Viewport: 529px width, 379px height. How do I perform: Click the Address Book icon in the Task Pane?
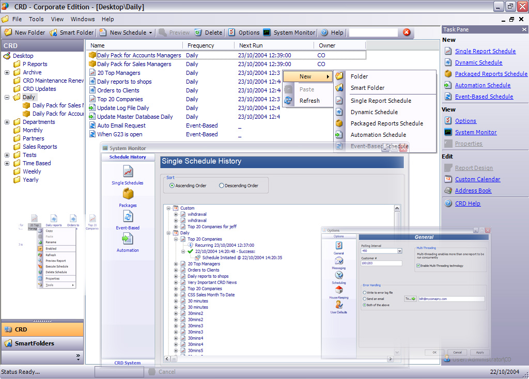[448, 191]
